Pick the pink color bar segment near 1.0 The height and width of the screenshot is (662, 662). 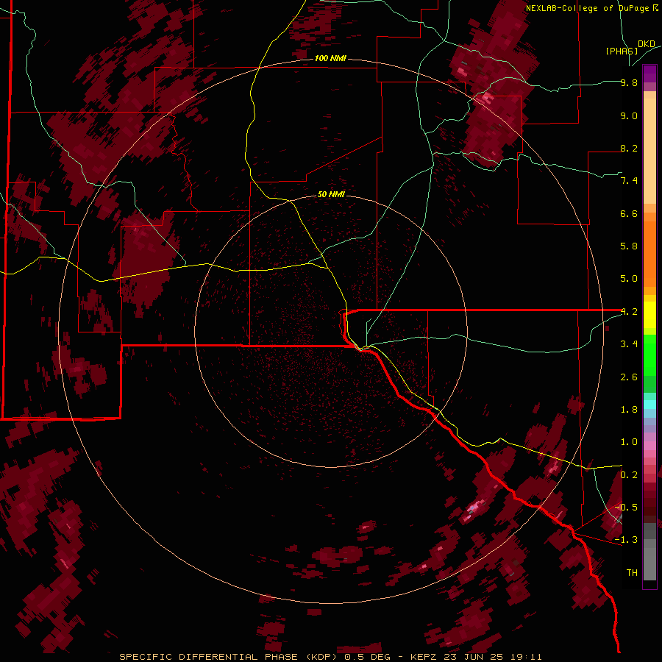(649, 446)
